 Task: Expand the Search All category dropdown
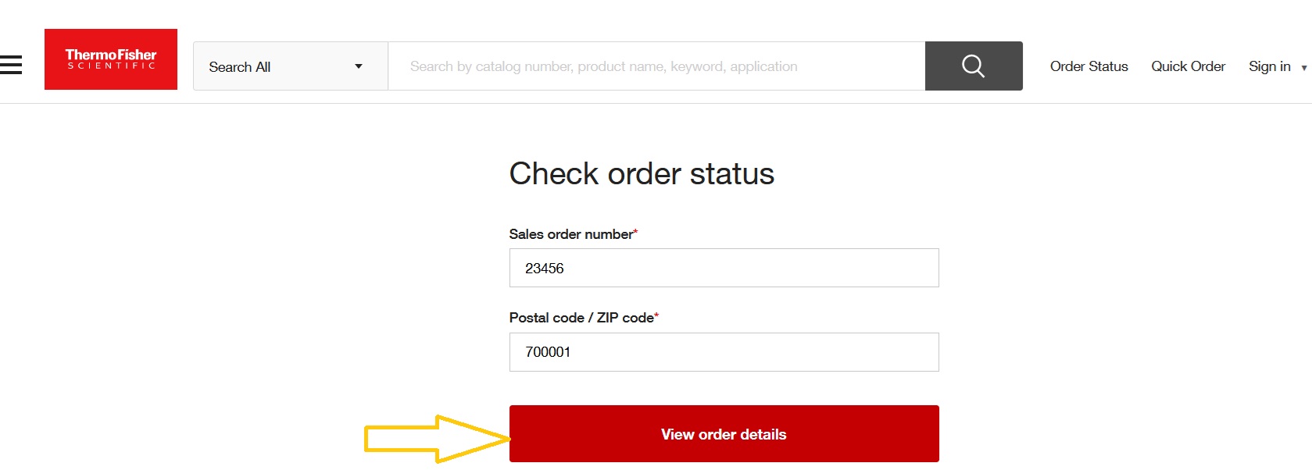[x=290, y=66]
